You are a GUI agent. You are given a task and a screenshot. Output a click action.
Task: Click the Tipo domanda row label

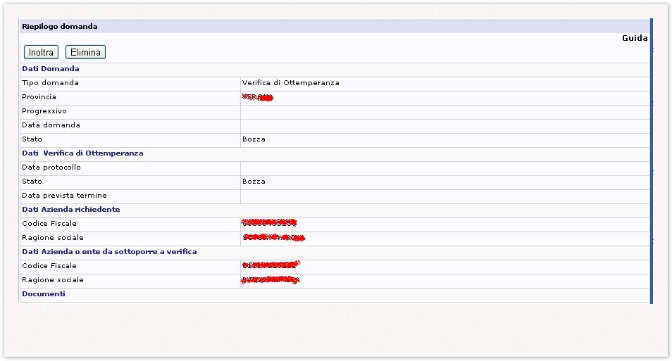(50, 83)
